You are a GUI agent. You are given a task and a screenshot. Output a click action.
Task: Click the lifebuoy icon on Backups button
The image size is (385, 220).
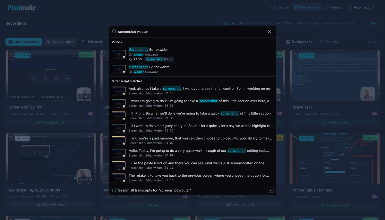[288, 42]
